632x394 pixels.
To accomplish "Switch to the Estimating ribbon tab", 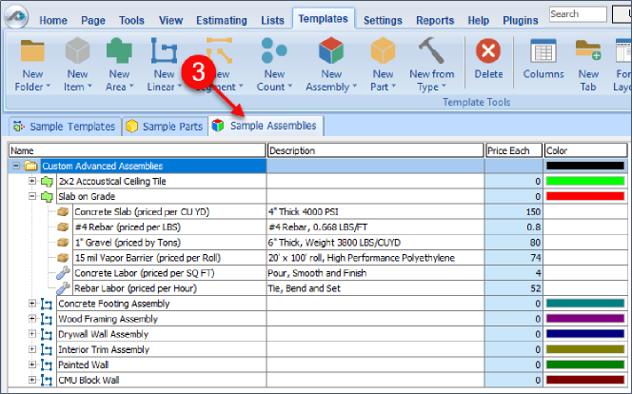I will pos(222,20).
